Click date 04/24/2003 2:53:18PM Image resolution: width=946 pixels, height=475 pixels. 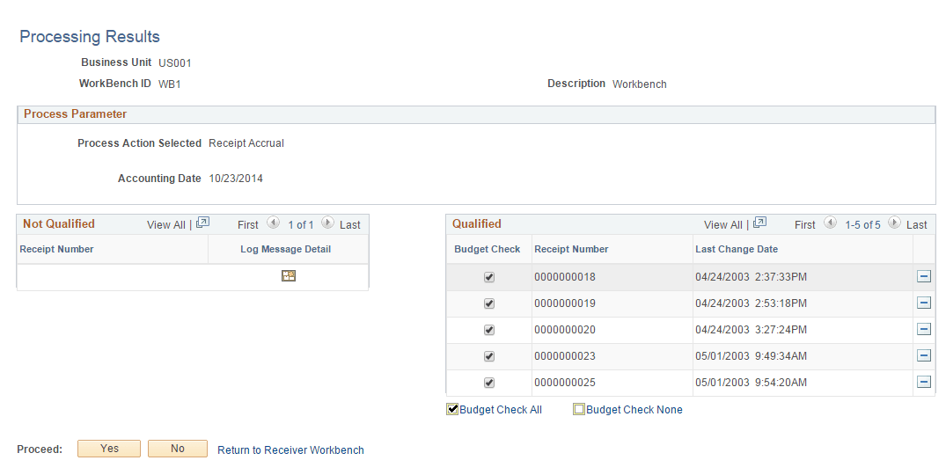[x=752, y=303]
